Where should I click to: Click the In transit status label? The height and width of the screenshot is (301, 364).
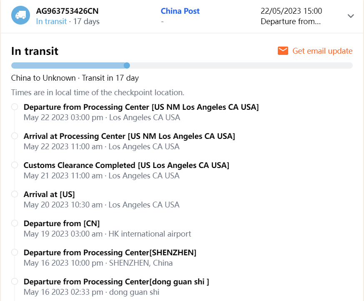(x=51, y=21)
